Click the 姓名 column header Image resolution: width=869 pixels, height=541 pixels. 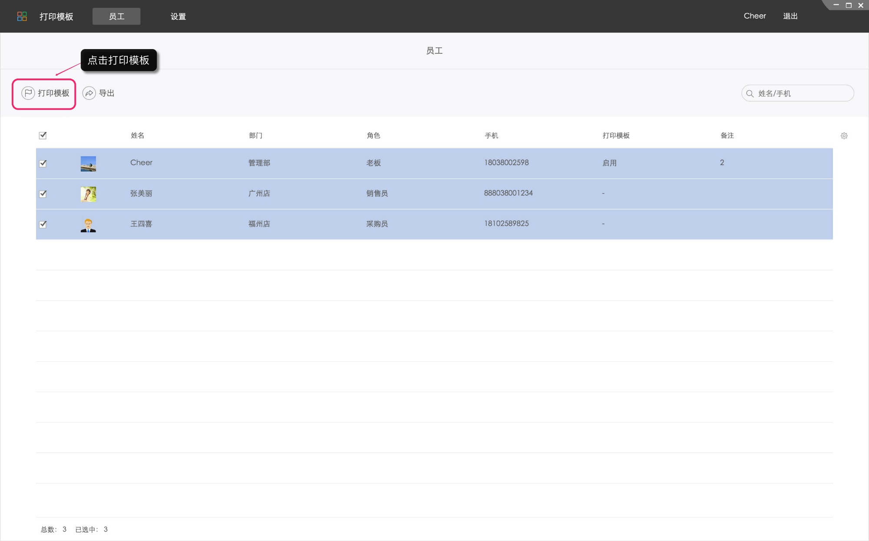(x=137, y=135)
